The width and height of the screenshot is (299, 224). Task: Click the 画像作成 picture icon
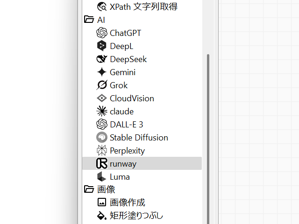(x=102, y=202)
